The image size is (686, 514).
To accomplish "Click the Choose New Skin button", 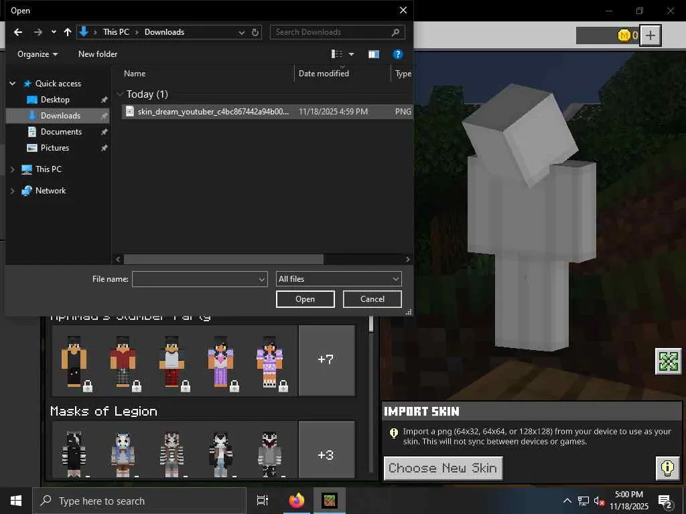I will click(443, 468).
